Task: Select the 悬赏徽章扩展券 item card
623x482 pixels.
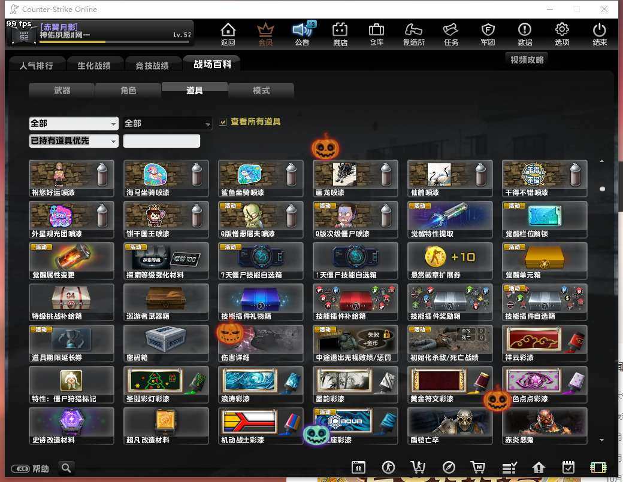Action: coord(450,261)
